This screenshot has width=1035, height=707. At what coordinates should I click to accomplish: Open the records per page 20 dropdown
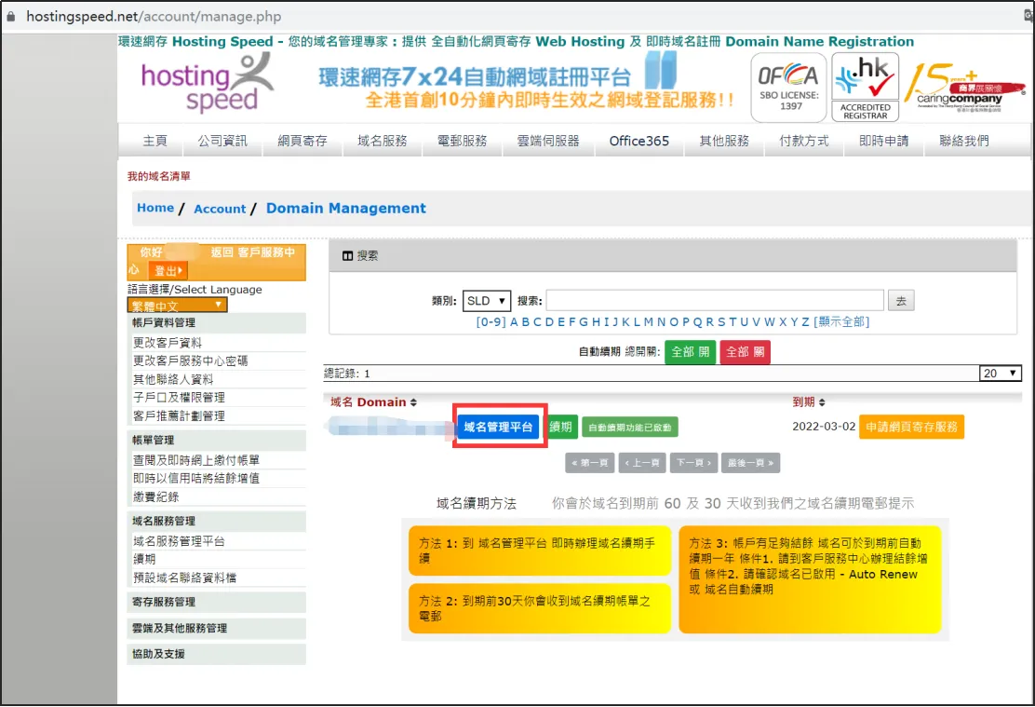coord(1000,373)
